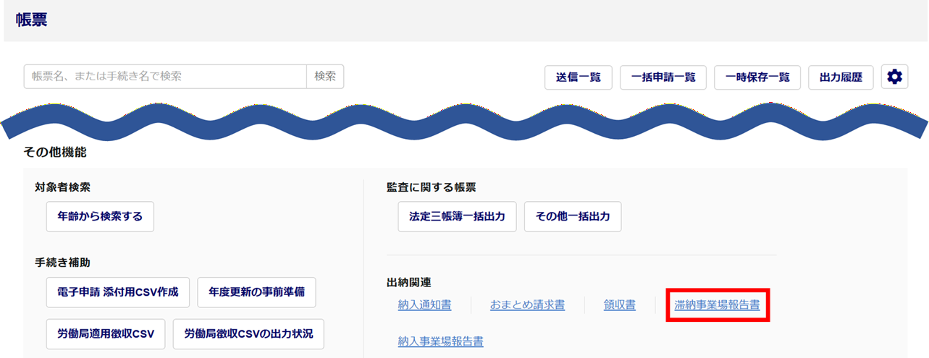Click the 労働局適用徴収CSV button

[x=106, y=333]
